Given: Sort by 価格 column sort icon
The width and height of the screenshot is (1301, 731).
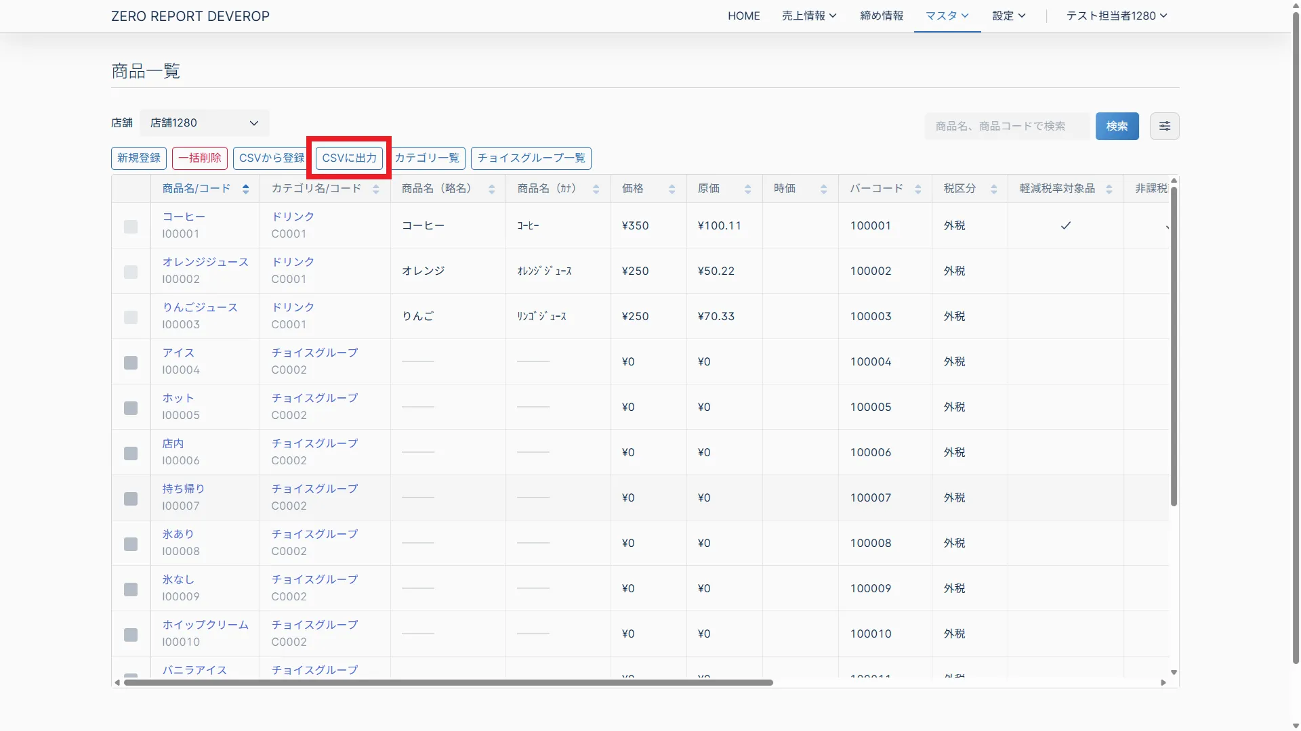Looking at the screenshot, I should [x=672, y=189].
